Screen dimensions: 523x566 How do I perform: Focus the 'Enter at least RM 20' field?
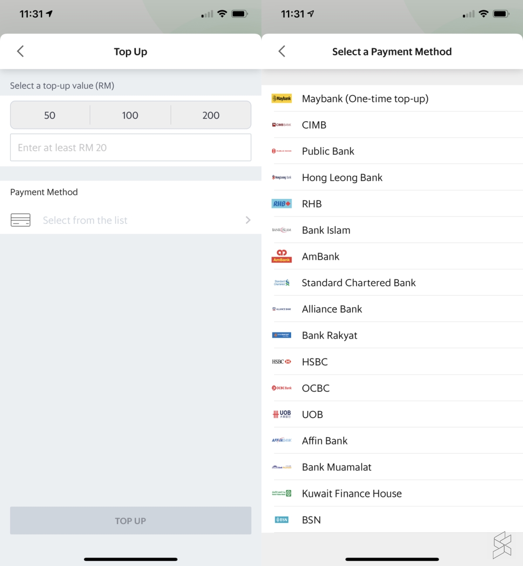coord(130,148)
